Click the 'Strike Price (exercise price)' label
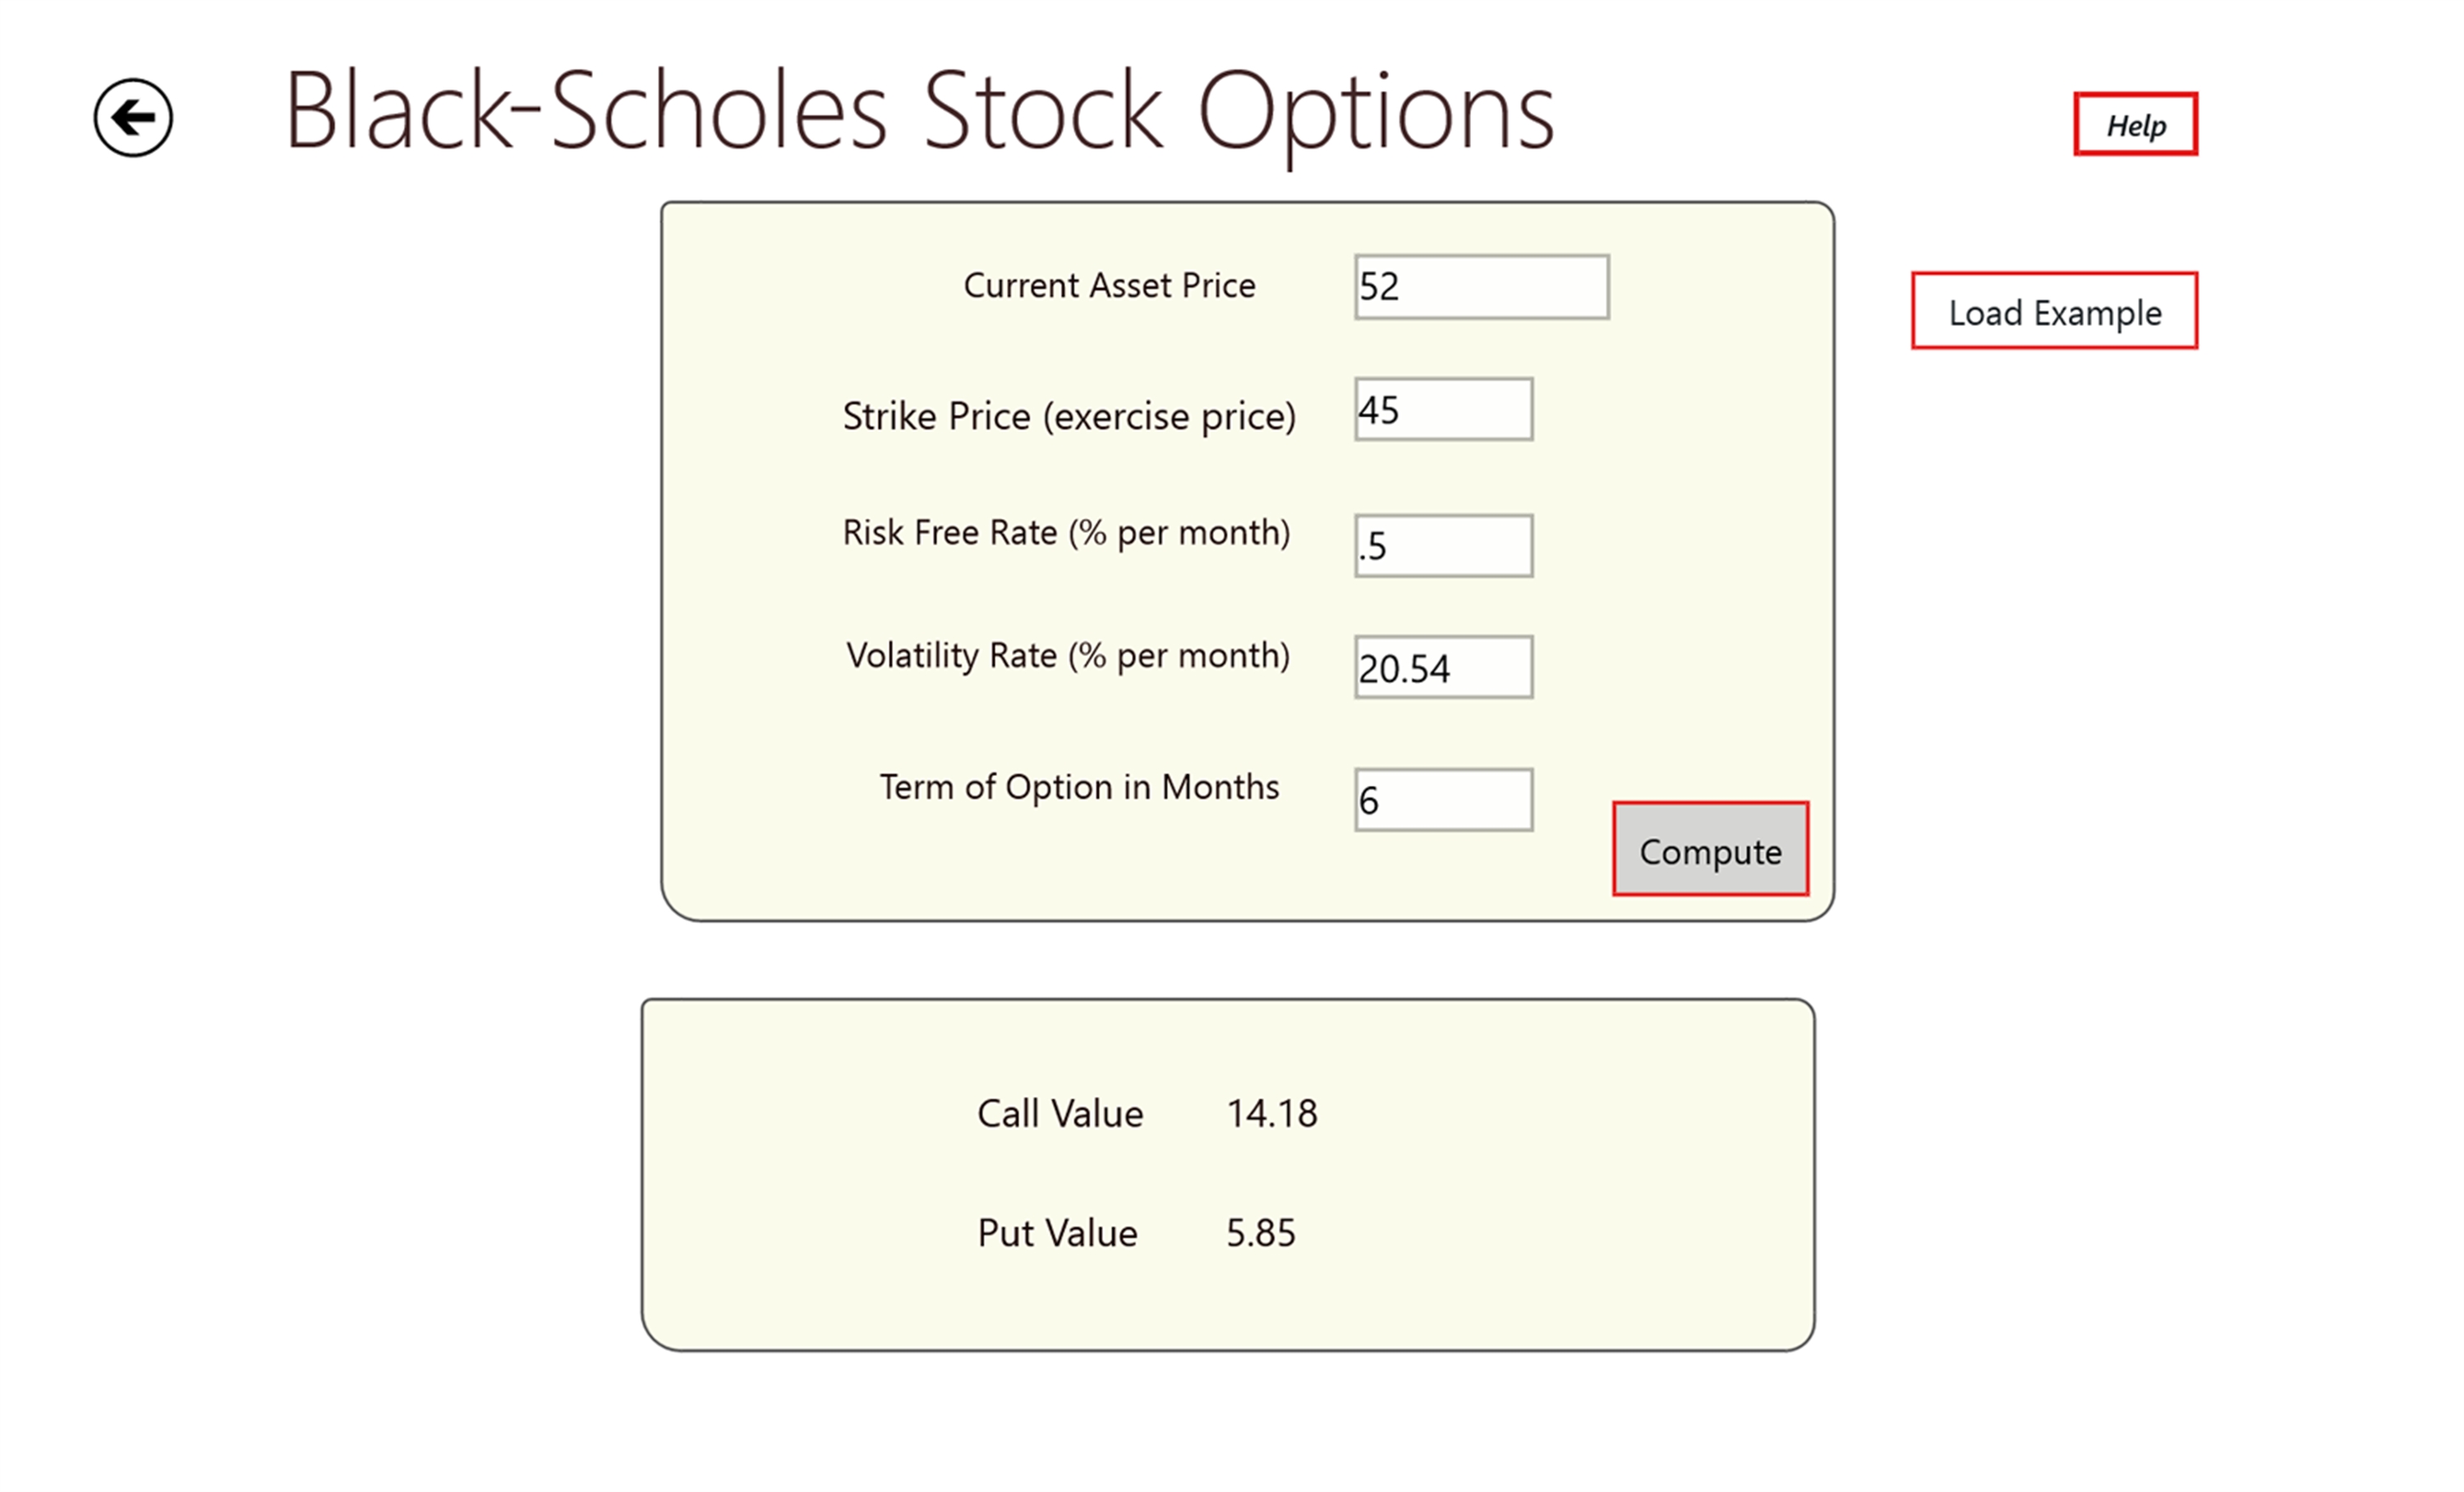This screenshot has width=2464, height=1492. click(x=1068, y=416)
